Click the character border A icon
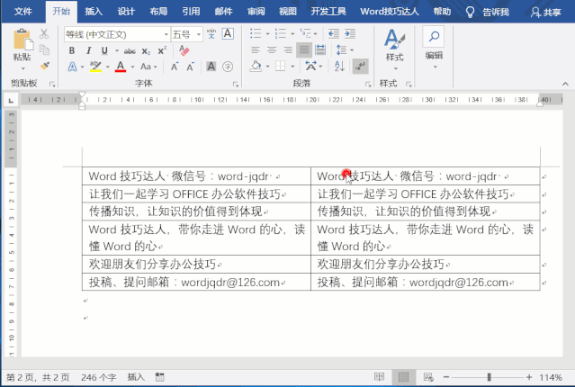575x387 pixels. [x=228, y=33]
